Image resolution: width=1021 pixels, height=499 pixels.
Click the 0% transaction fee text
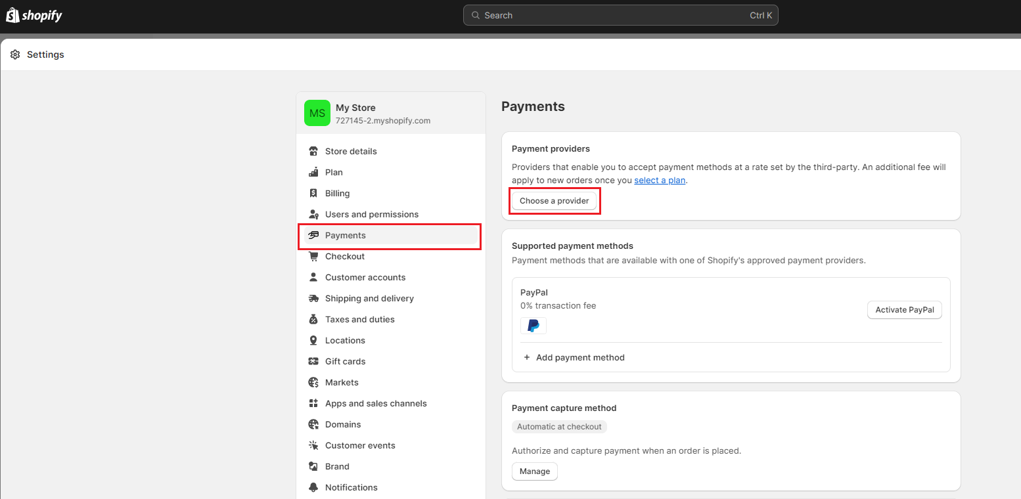(558, 305)
